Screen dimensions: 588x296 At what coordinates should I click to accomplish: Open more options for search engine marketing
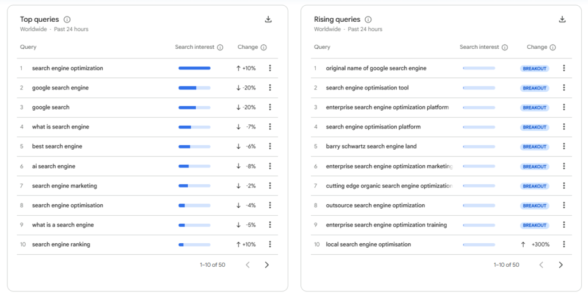pyautogui.click(x=270, y=185)
